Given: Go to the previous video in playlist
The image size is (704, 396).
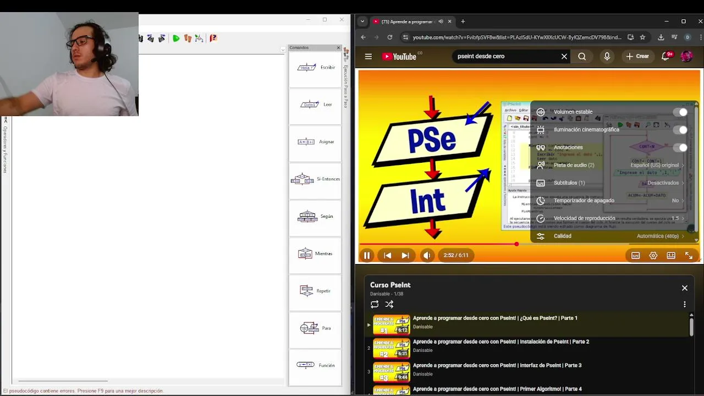Looking at the screenshot, I should [387, 255].
